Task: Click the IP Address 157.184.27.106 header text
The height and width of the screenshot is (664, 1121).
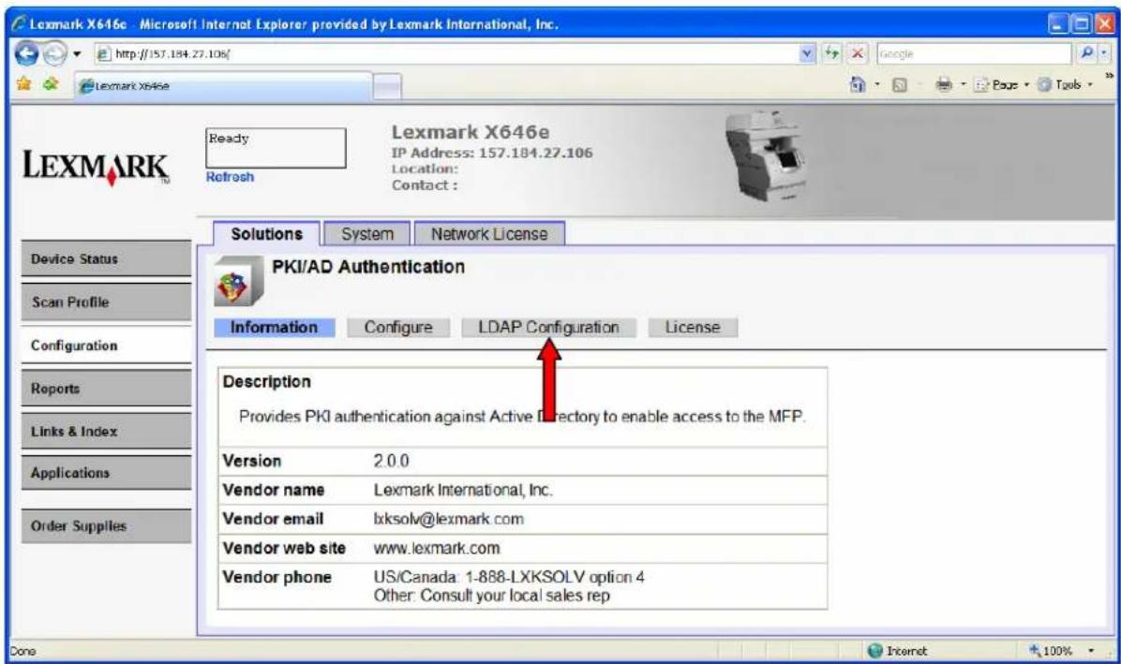Action: coord(492,153)
